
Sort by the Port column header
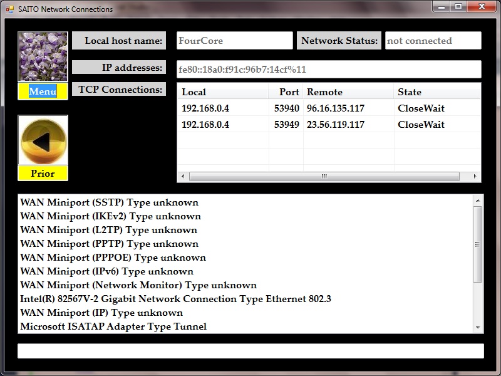coord(286,92)
